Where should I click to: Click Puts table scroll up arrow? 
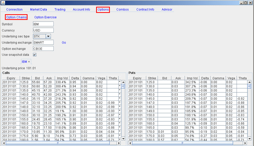[250, 82]
